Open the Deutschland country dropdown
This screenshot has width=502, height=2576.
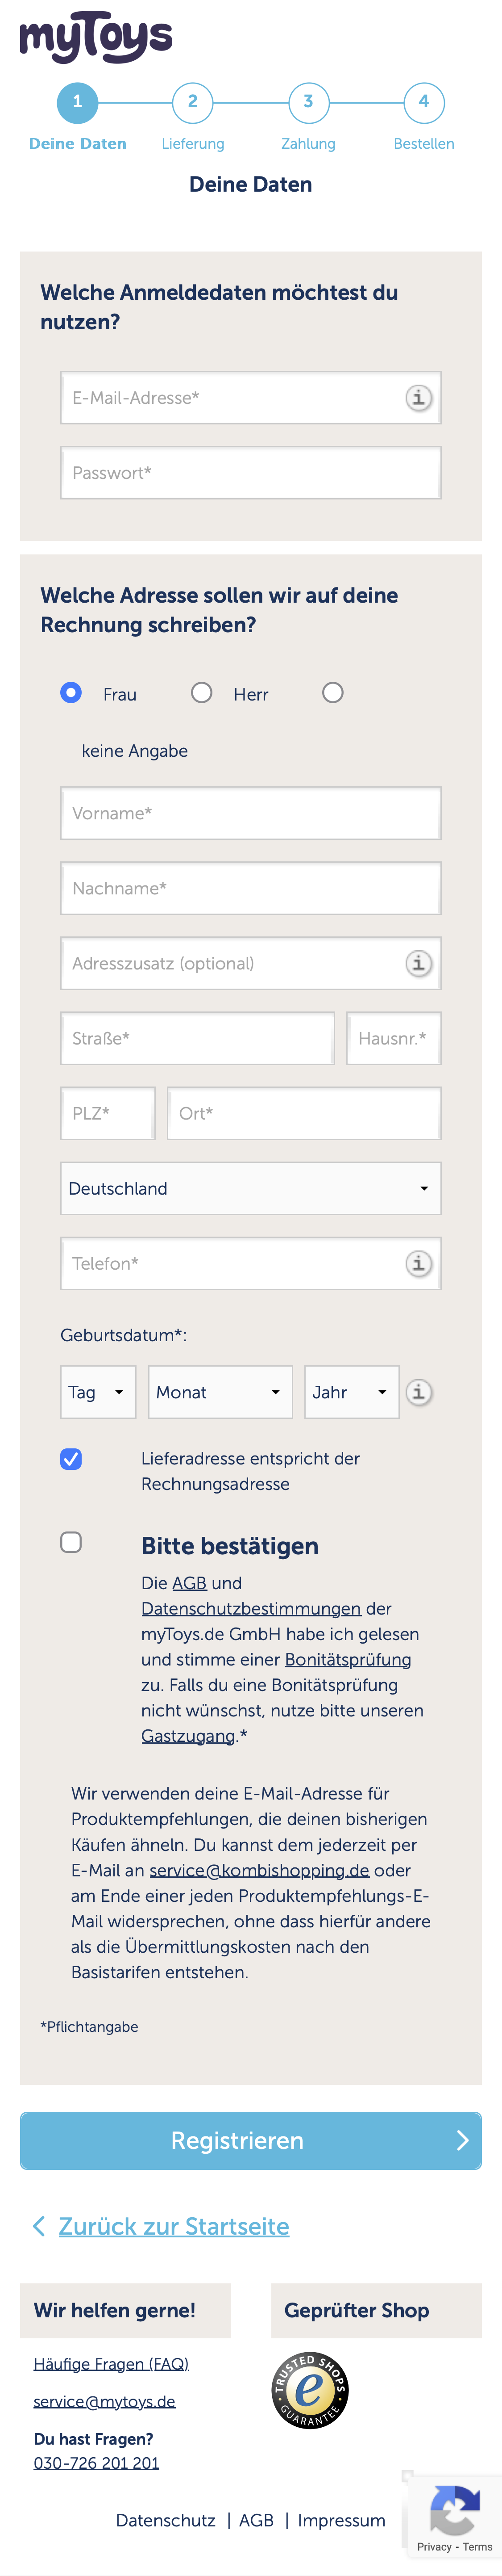[250, 1188]
